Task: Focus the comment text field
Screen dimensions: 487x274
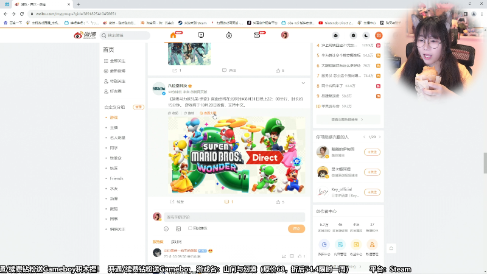Action: tap(234, 217)
